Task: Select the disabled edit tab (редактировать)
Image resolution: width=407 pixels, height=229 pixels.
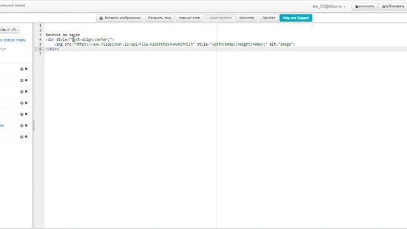Action: click(221, 18)
